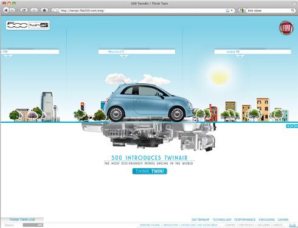Click the window zoom pill button top right

(294, 3)
